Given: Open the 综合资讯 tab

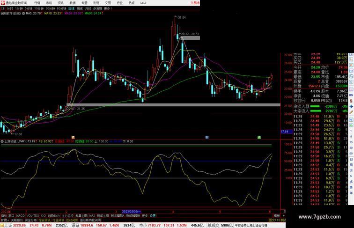Looking at the screenshot, I should (x=44, y=220).
